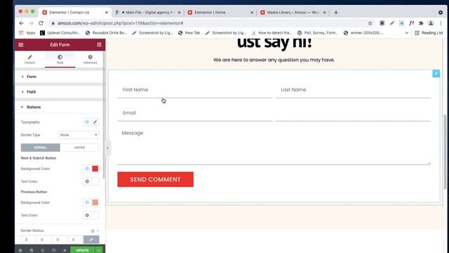
Task: Click the colorful lens extension icon
Action: tap(382, 23)
